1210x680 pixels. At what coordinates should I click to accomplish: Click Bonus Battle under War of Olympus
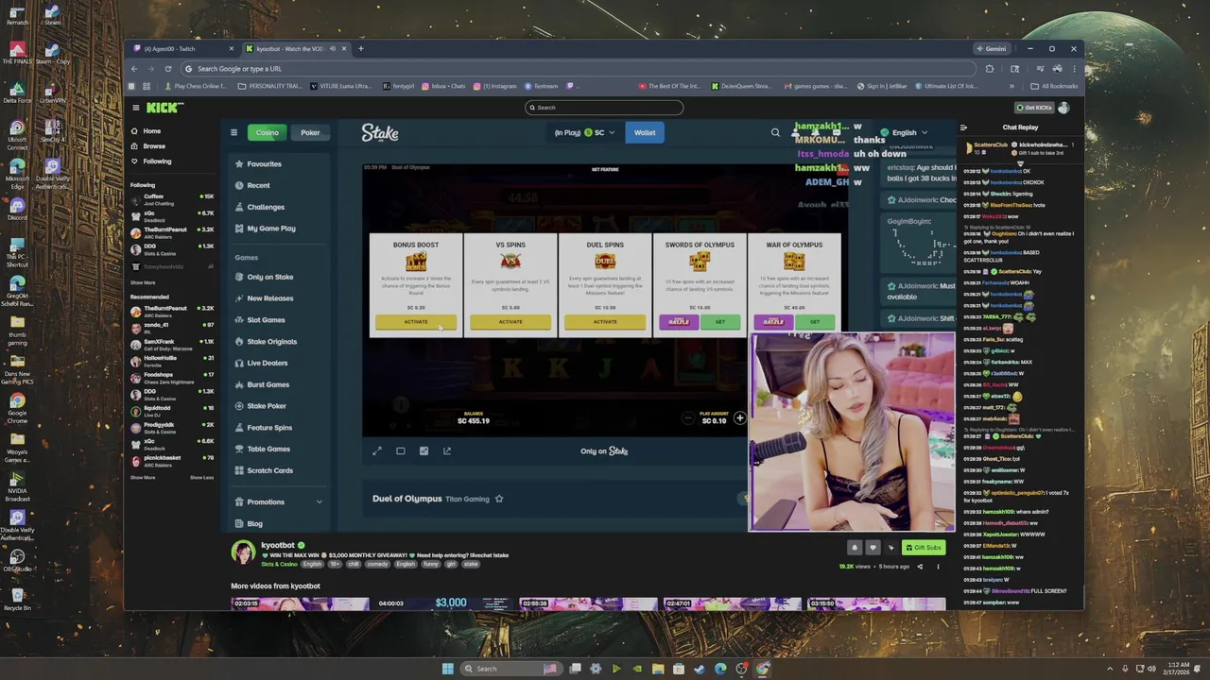pos(773,322)
